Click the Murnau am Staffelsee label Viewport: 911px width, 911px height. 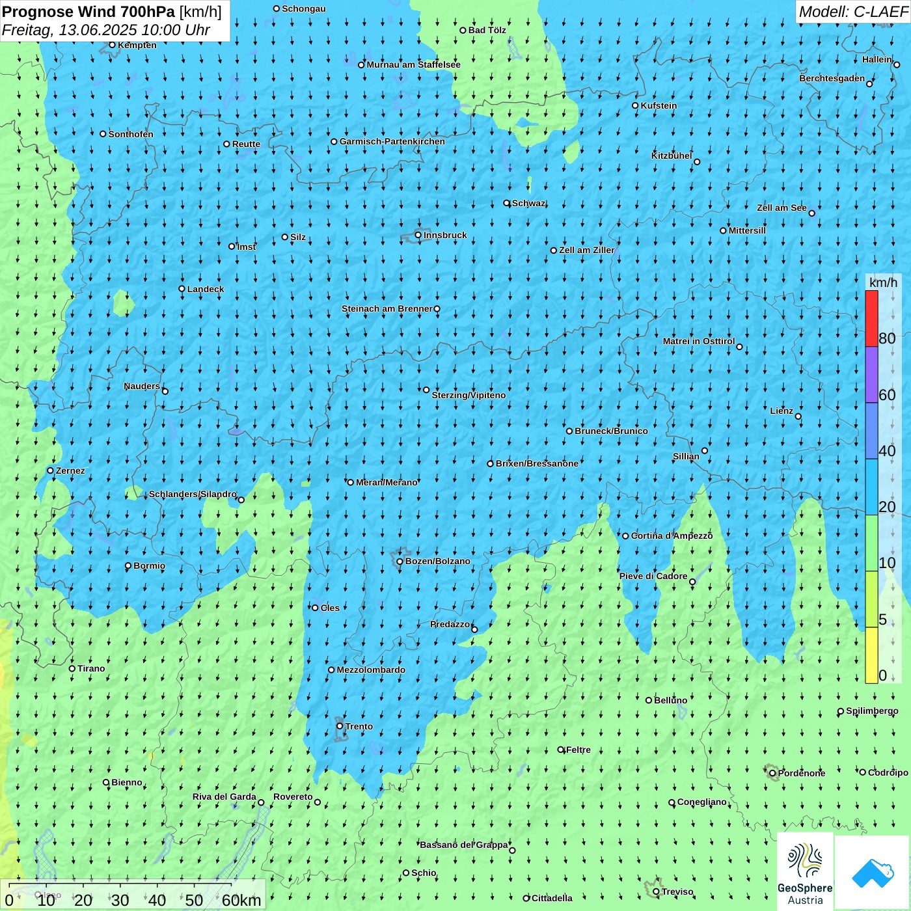(413, 64)
